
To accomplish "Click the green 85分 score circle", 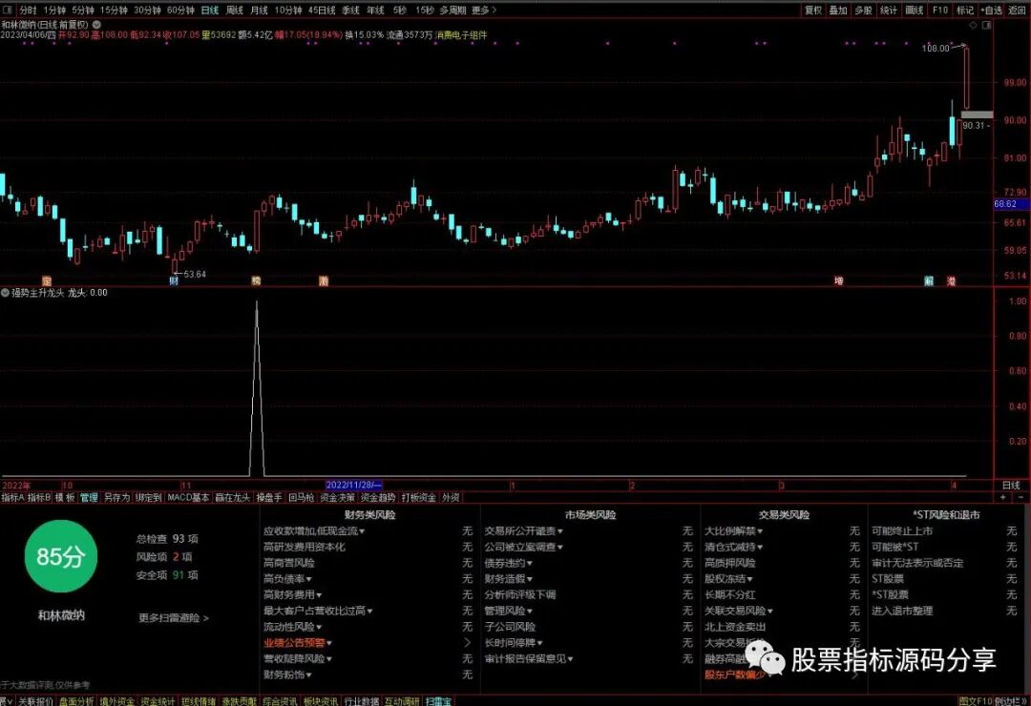I will click(60, 556).
